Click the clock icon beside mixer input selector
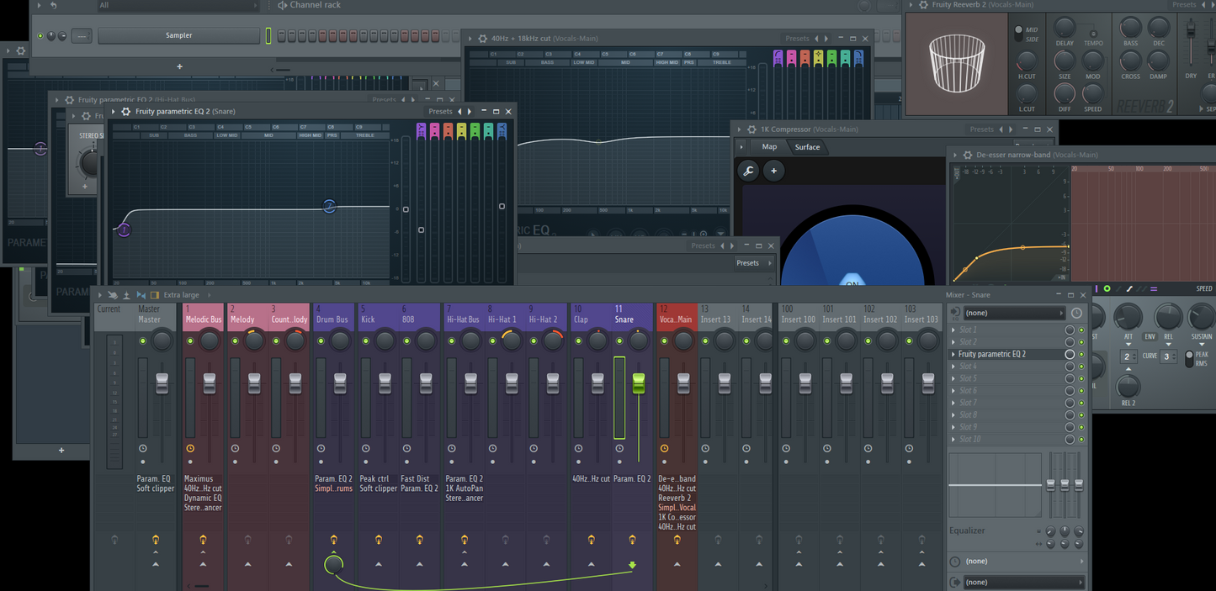 (1075, 313)
